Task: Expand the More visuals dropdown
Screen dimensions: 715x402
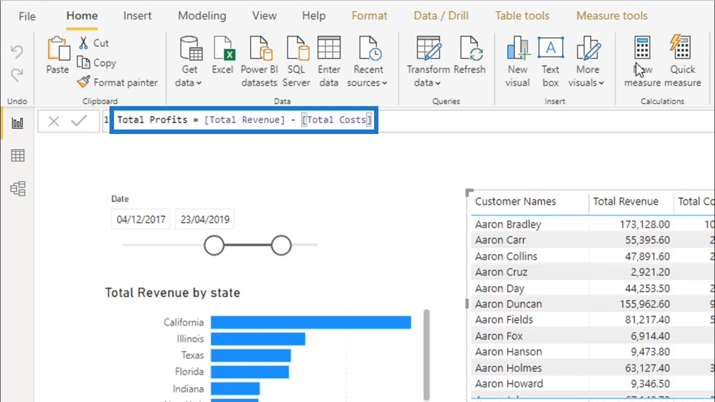Action: point(586,83)
